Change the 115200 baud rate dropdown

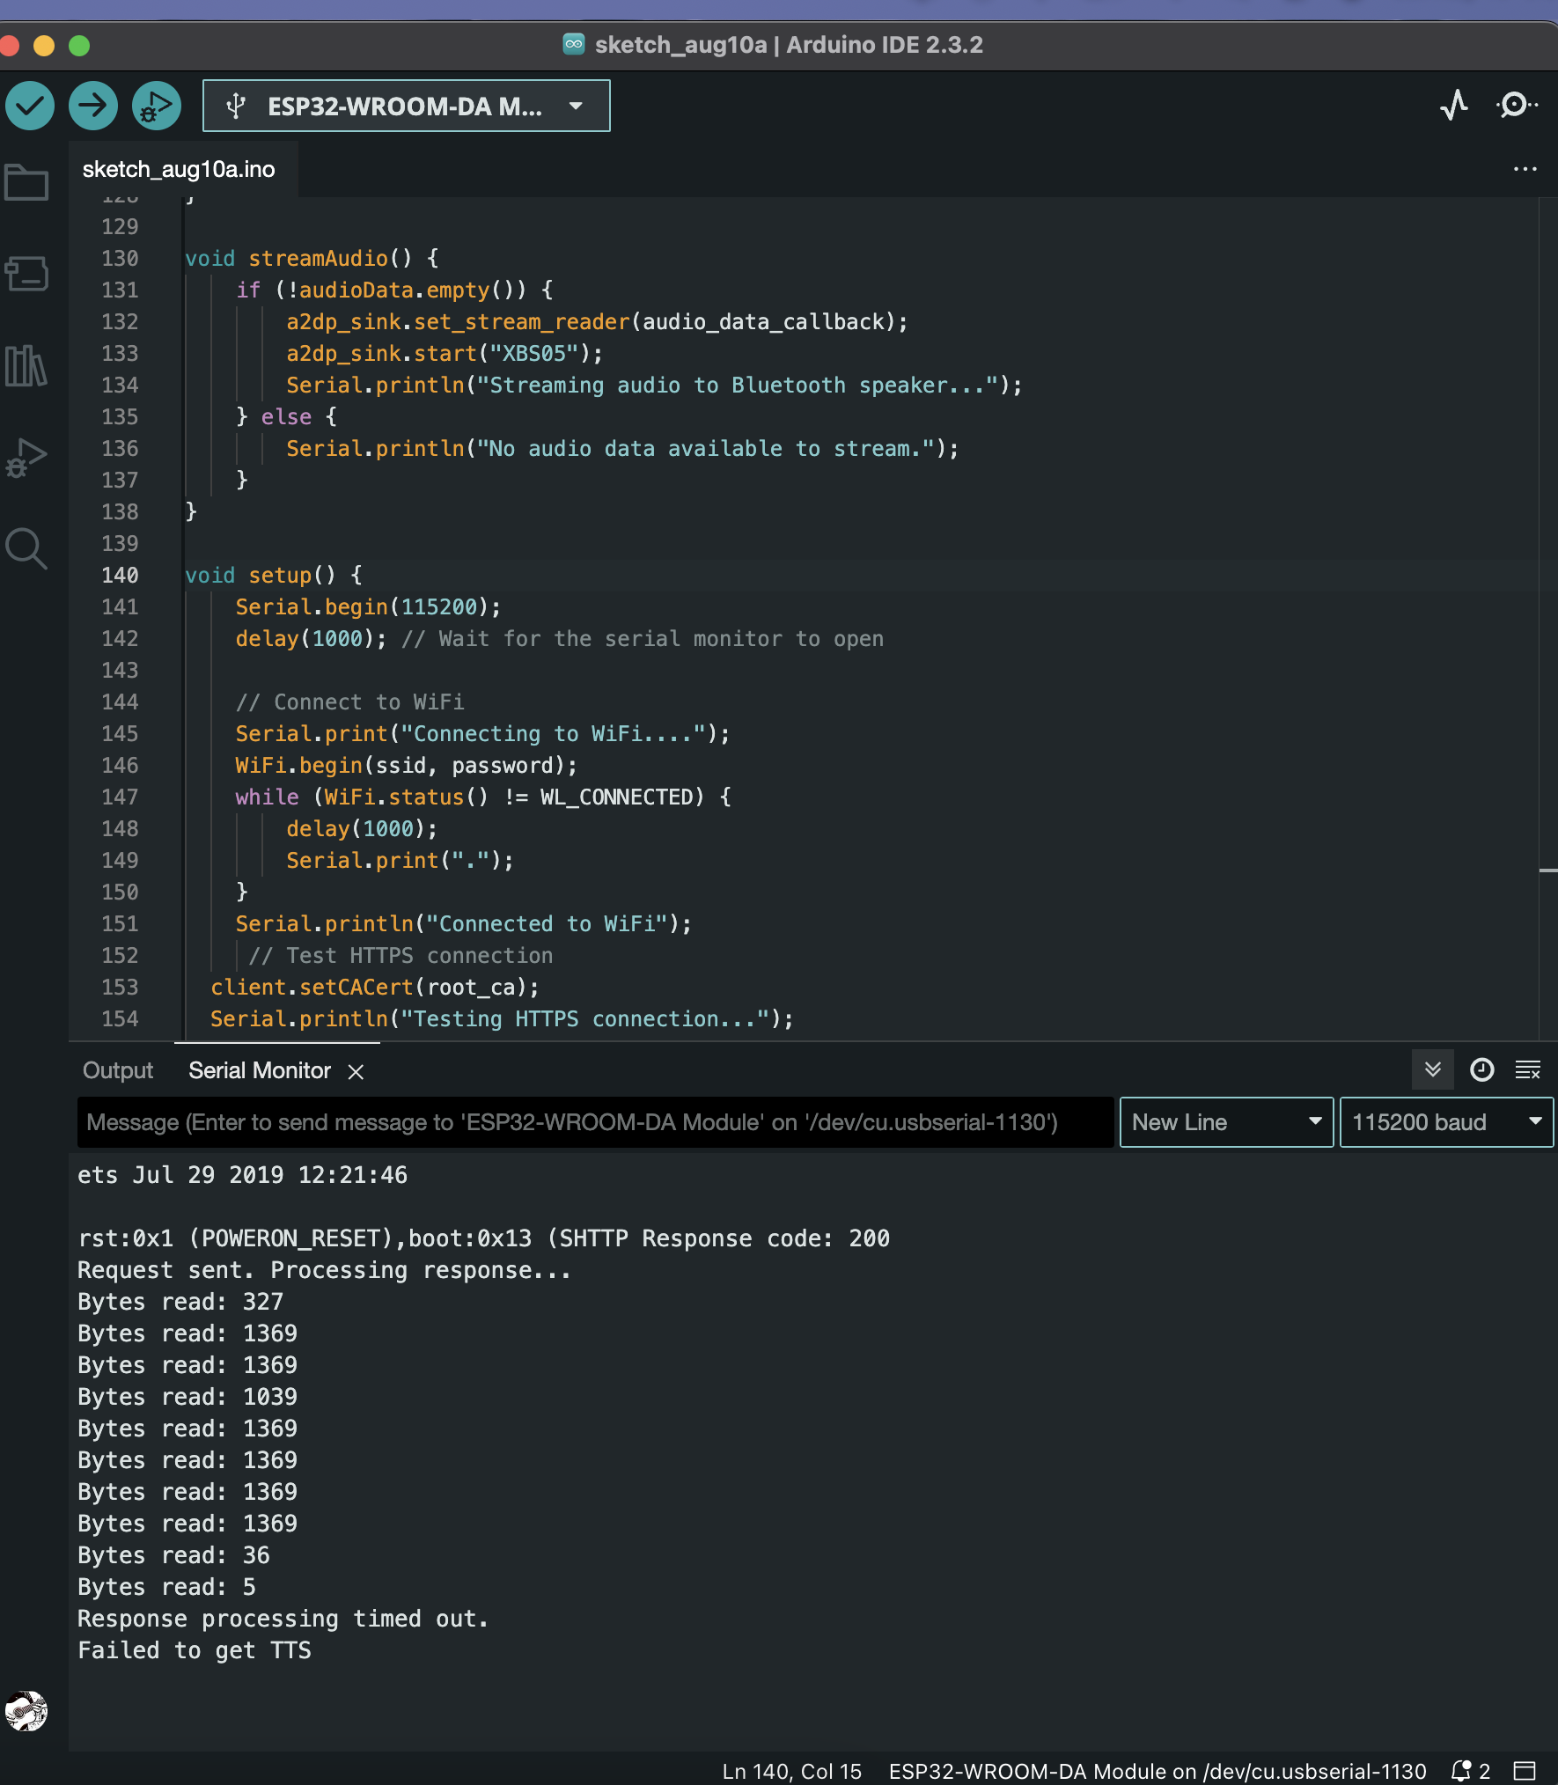tap(1446, 1122)
